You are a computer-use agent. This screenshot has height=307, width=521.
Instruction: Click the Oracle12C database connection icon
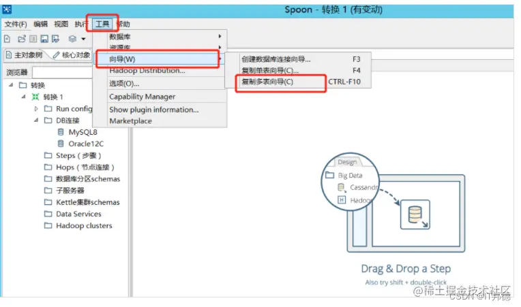[x=61, y=144]
